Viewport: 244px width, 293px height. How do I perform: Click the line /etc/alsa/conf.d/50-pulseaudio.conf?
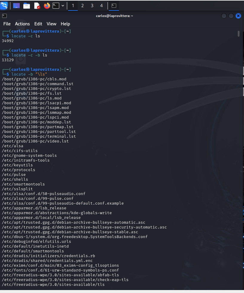(x=44, y=194)
